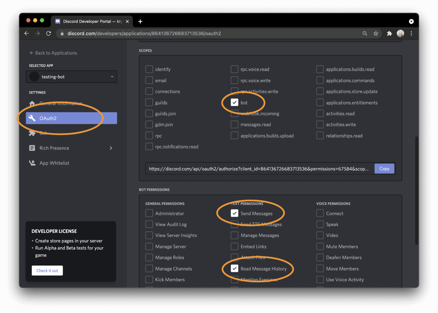Click the browser forward arrow

(38, 34)
